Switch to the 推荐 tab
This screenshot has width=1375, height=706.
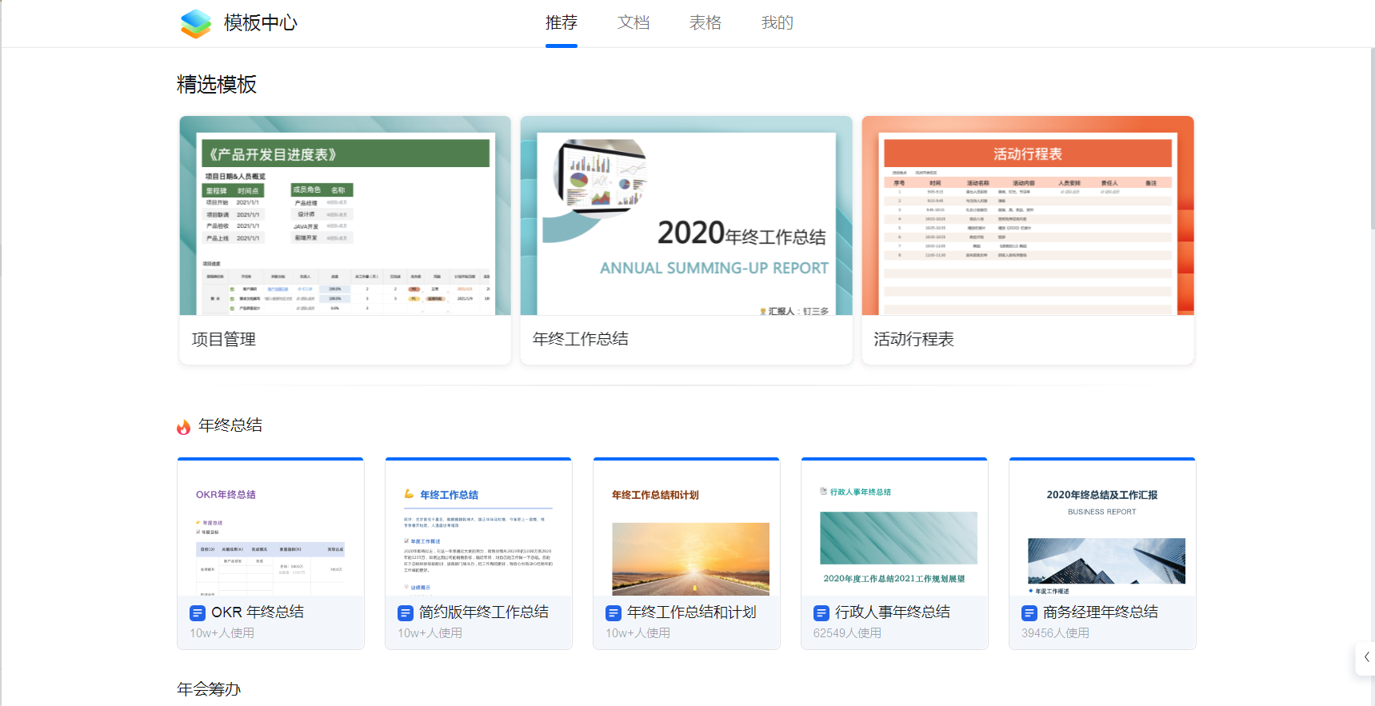[562, 22]
